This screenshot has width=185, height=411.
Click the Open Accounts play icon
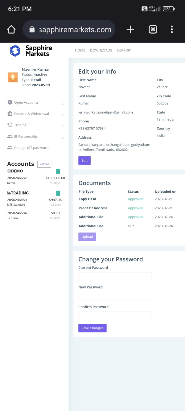click(10, 102)
